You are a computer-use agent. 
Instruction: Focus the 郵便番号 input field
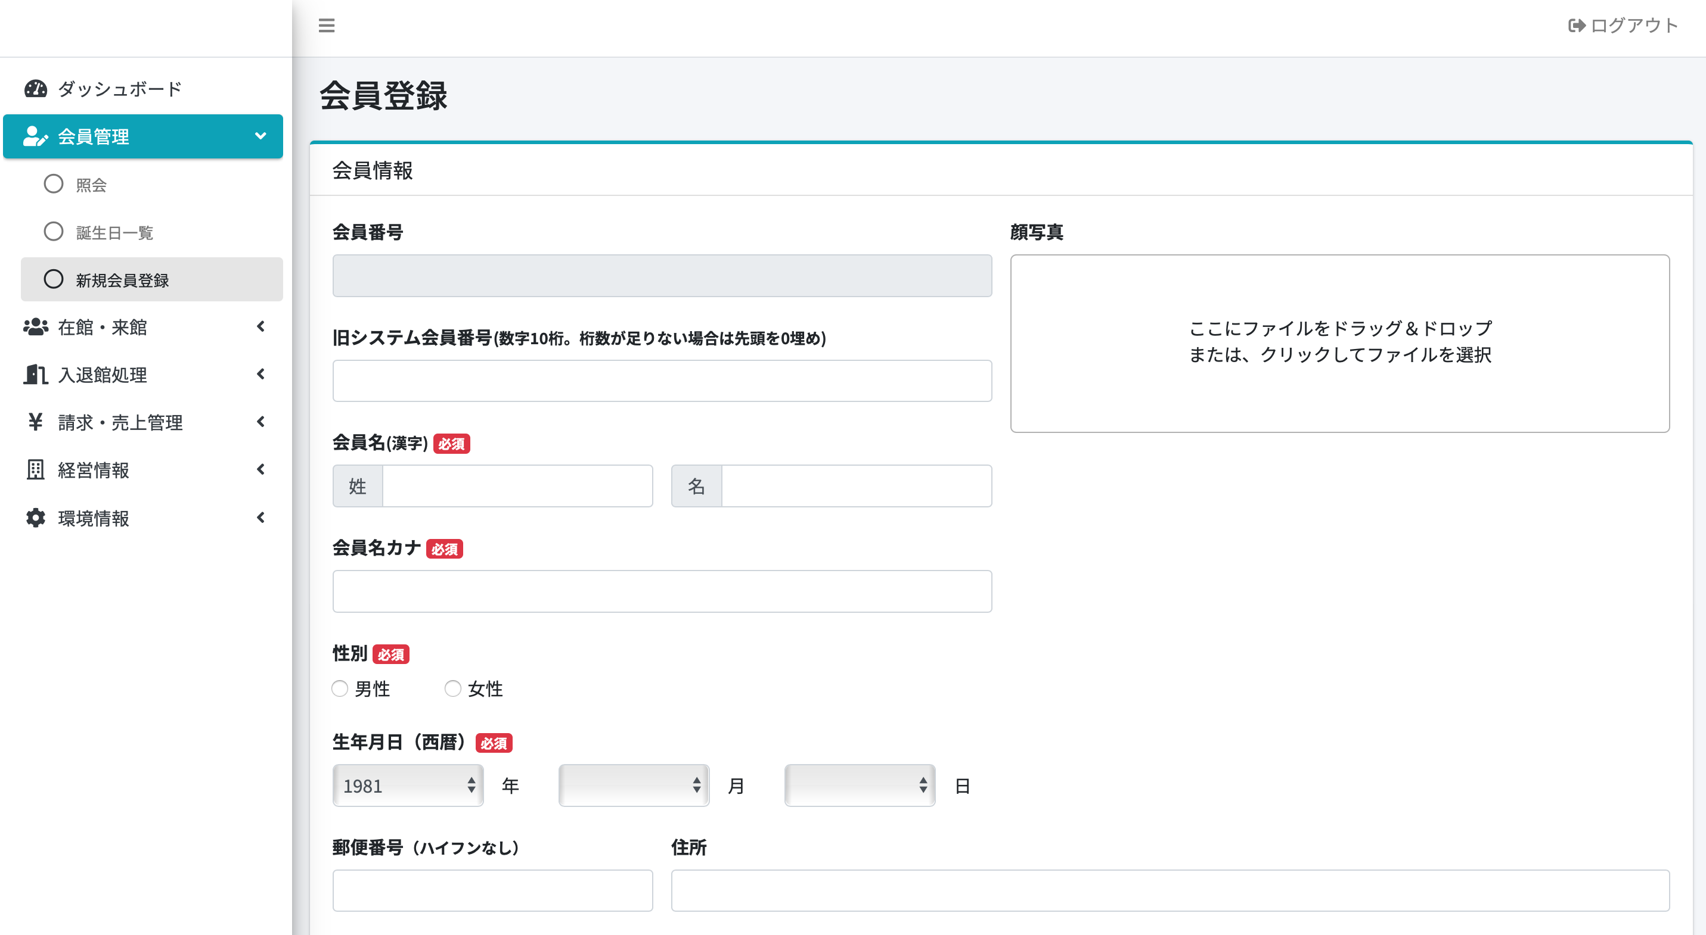(493, 891)
